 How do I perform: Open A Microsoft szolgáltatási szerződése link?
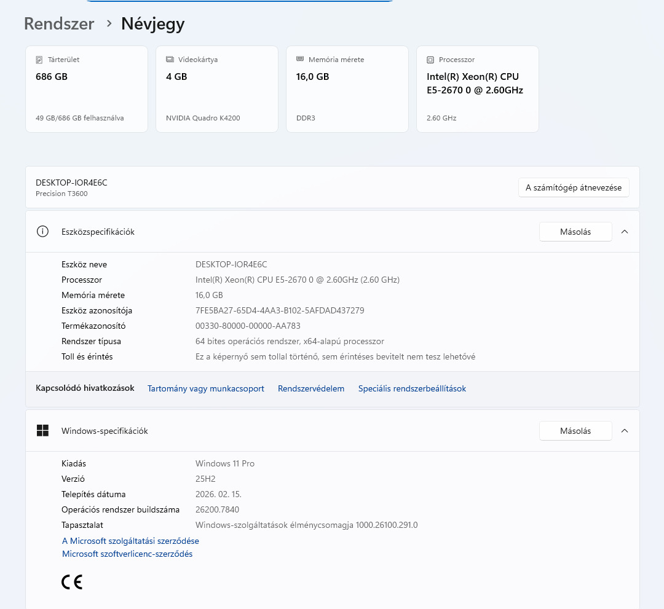click(130, 541)
